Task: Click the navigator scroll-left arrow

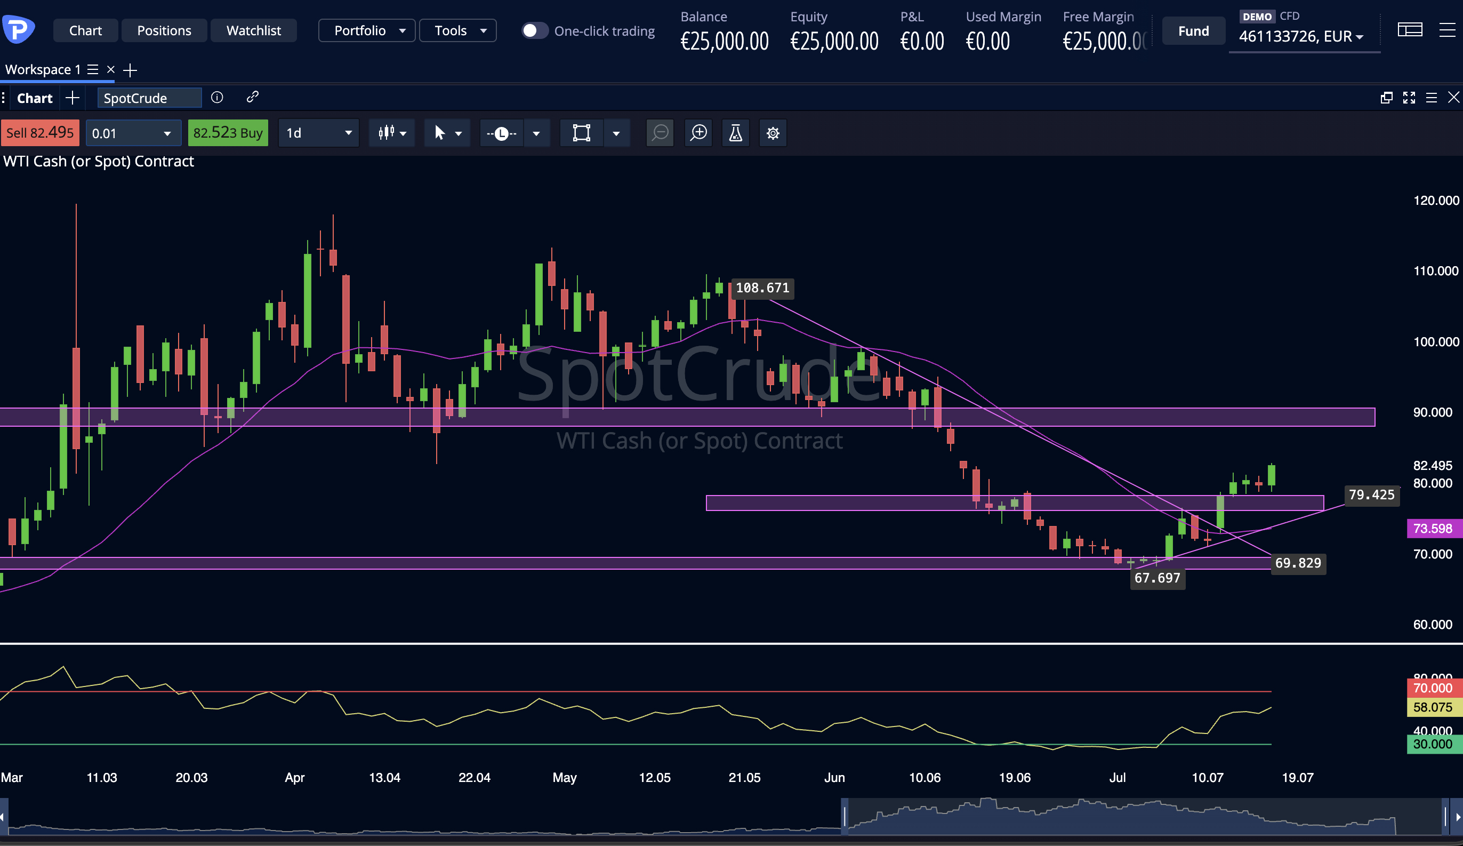Action: [4, 817]
